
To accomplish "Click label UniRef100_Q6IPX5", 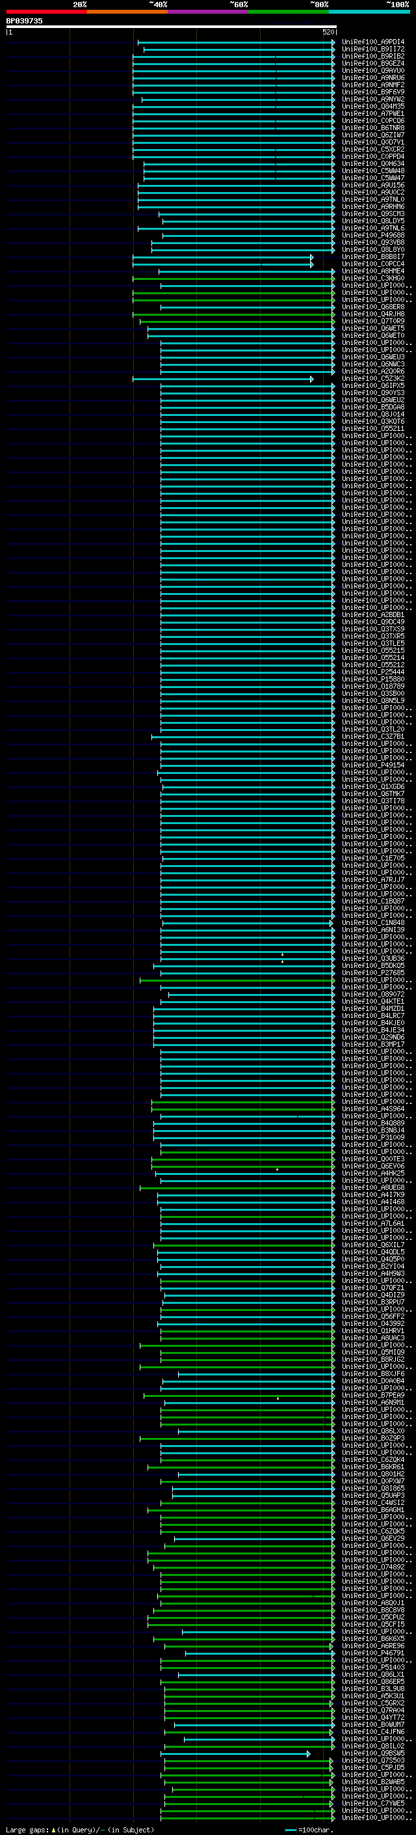I will coord(372,386).
